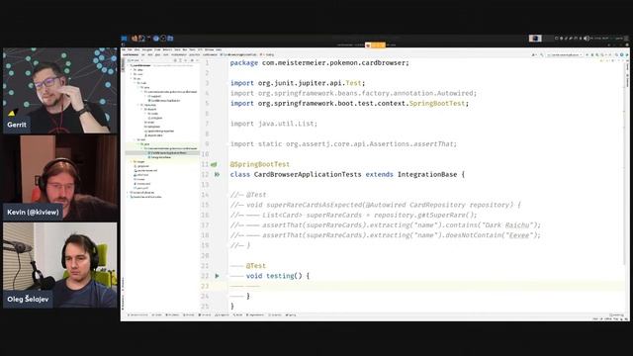Run the testing() method from gutter arrow
The width and height of the screenshot is (633, 356).
pos(217,276)
